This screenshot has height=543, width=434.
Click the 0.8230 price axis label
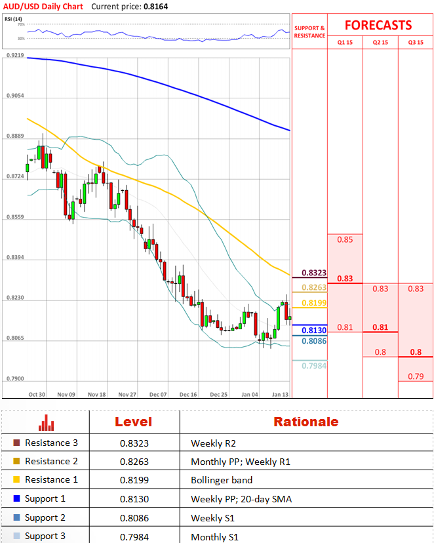point(16,298)
